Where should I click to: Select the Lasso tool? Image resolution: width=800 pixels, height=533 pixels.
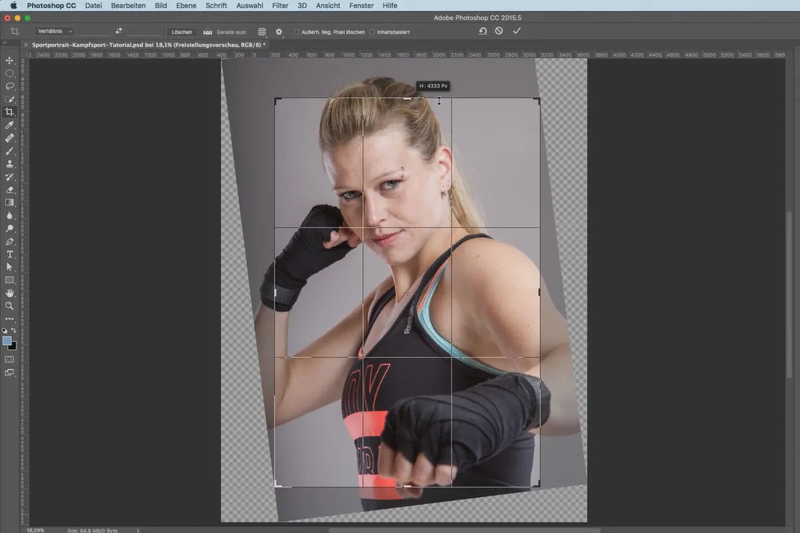(9, 86)
